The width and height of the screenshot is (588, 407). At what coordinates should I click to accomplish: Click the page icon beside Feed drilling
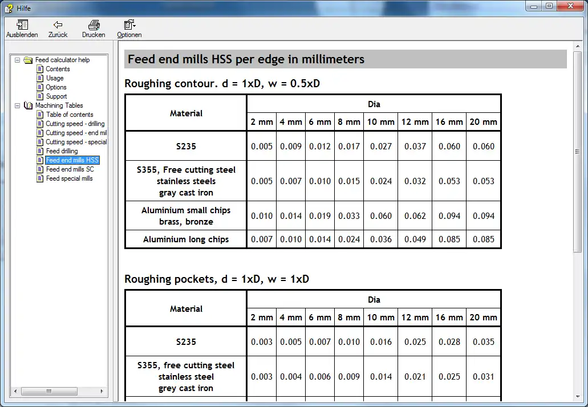point(40,151)
